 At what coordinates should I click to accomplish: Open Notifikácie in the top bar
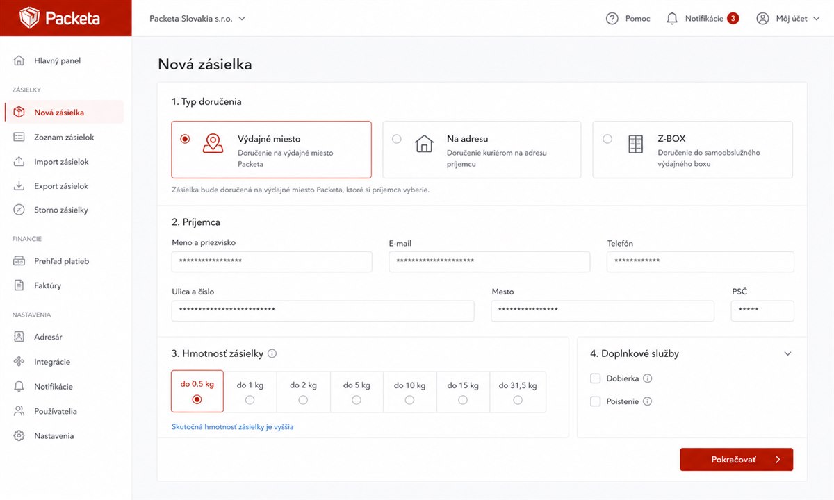(x=702, y=19)
